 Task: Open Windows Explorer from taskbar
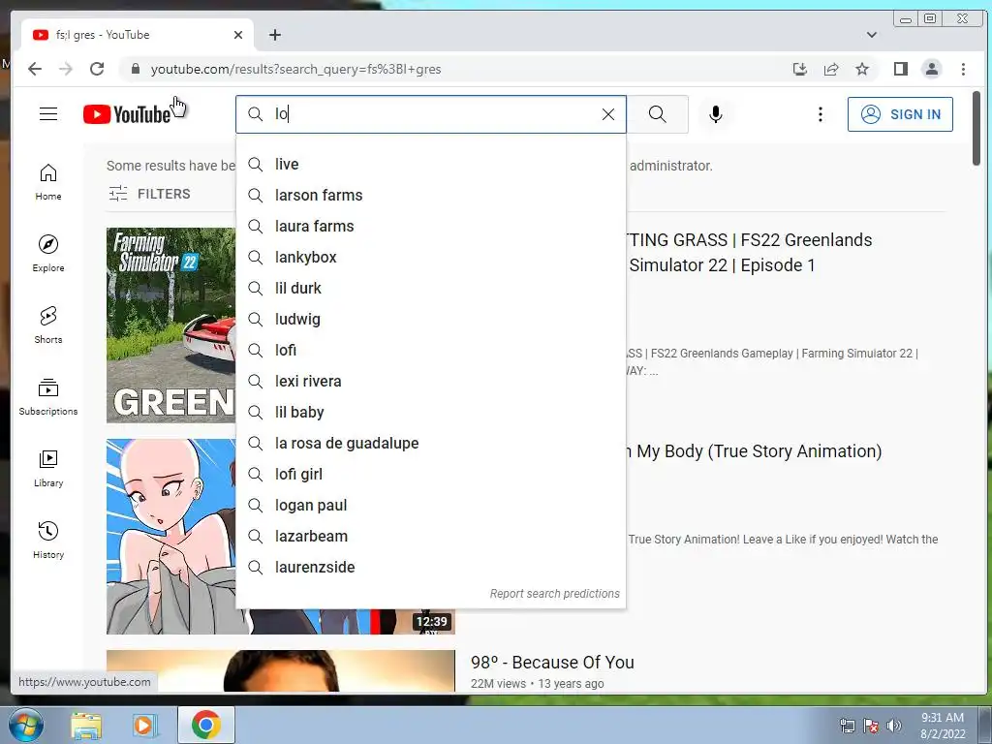(86, 726)
